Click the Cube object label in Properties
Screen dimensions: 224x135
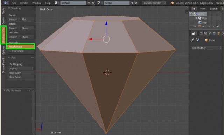(212, 40)
